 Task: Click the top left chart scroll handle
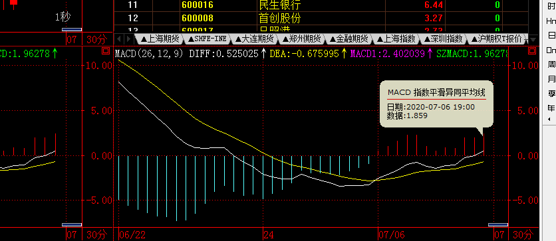(72, 29)
